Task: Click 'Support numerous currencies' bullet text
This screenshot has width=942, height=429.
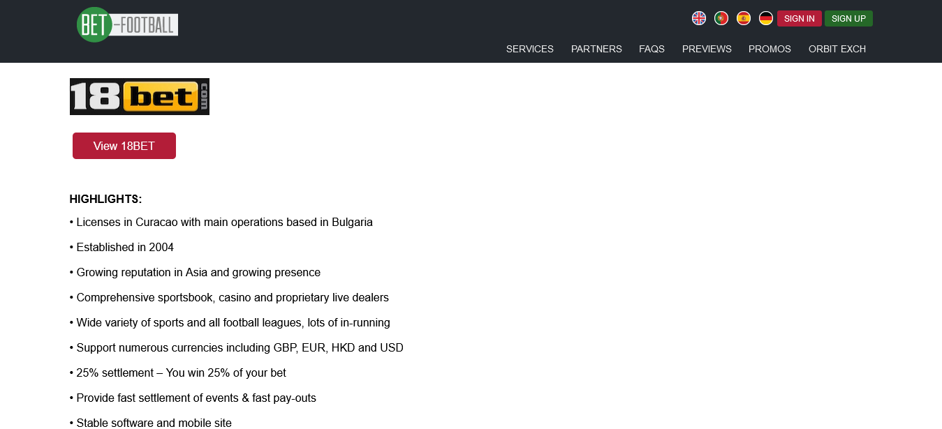Action: tap(237, 348)
